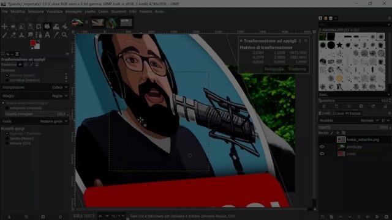Click the raise layer arrow icon
This screenshot has width=392, height=220.
tap(341, 217)
